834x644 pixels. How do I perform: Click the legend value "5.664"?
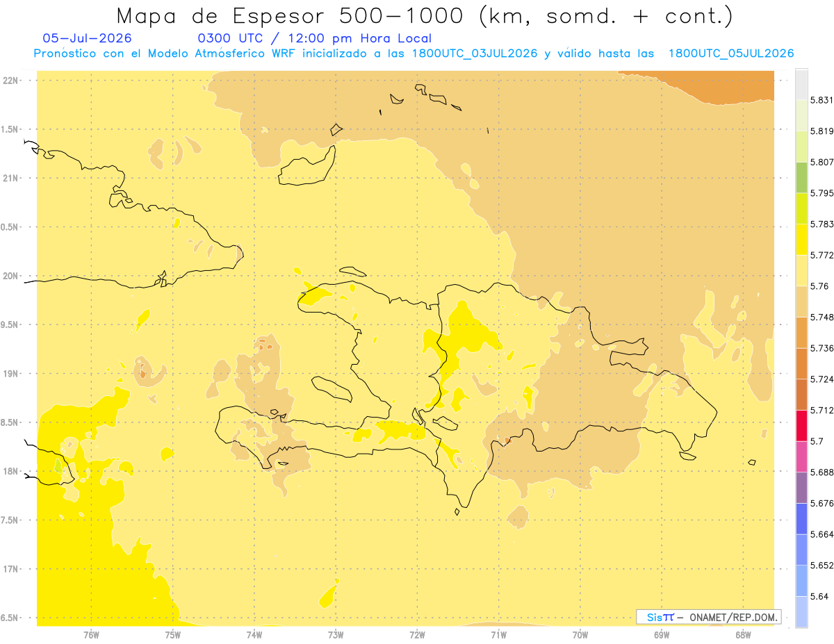pos(821,534)
